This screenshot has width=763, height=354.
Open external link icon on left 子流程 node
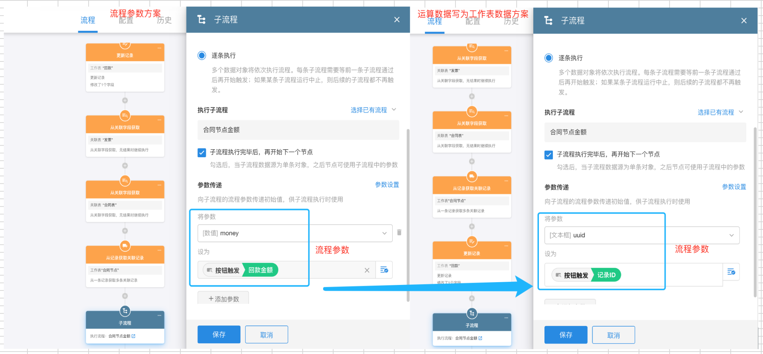pos(134,336)
